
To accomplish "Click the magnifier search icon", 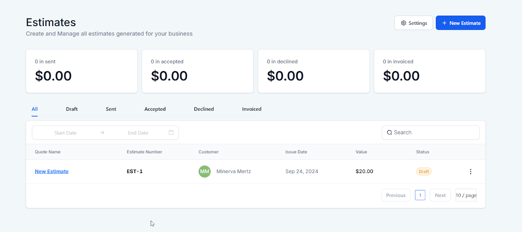I will pyautogui.click(x=389, y=132).
